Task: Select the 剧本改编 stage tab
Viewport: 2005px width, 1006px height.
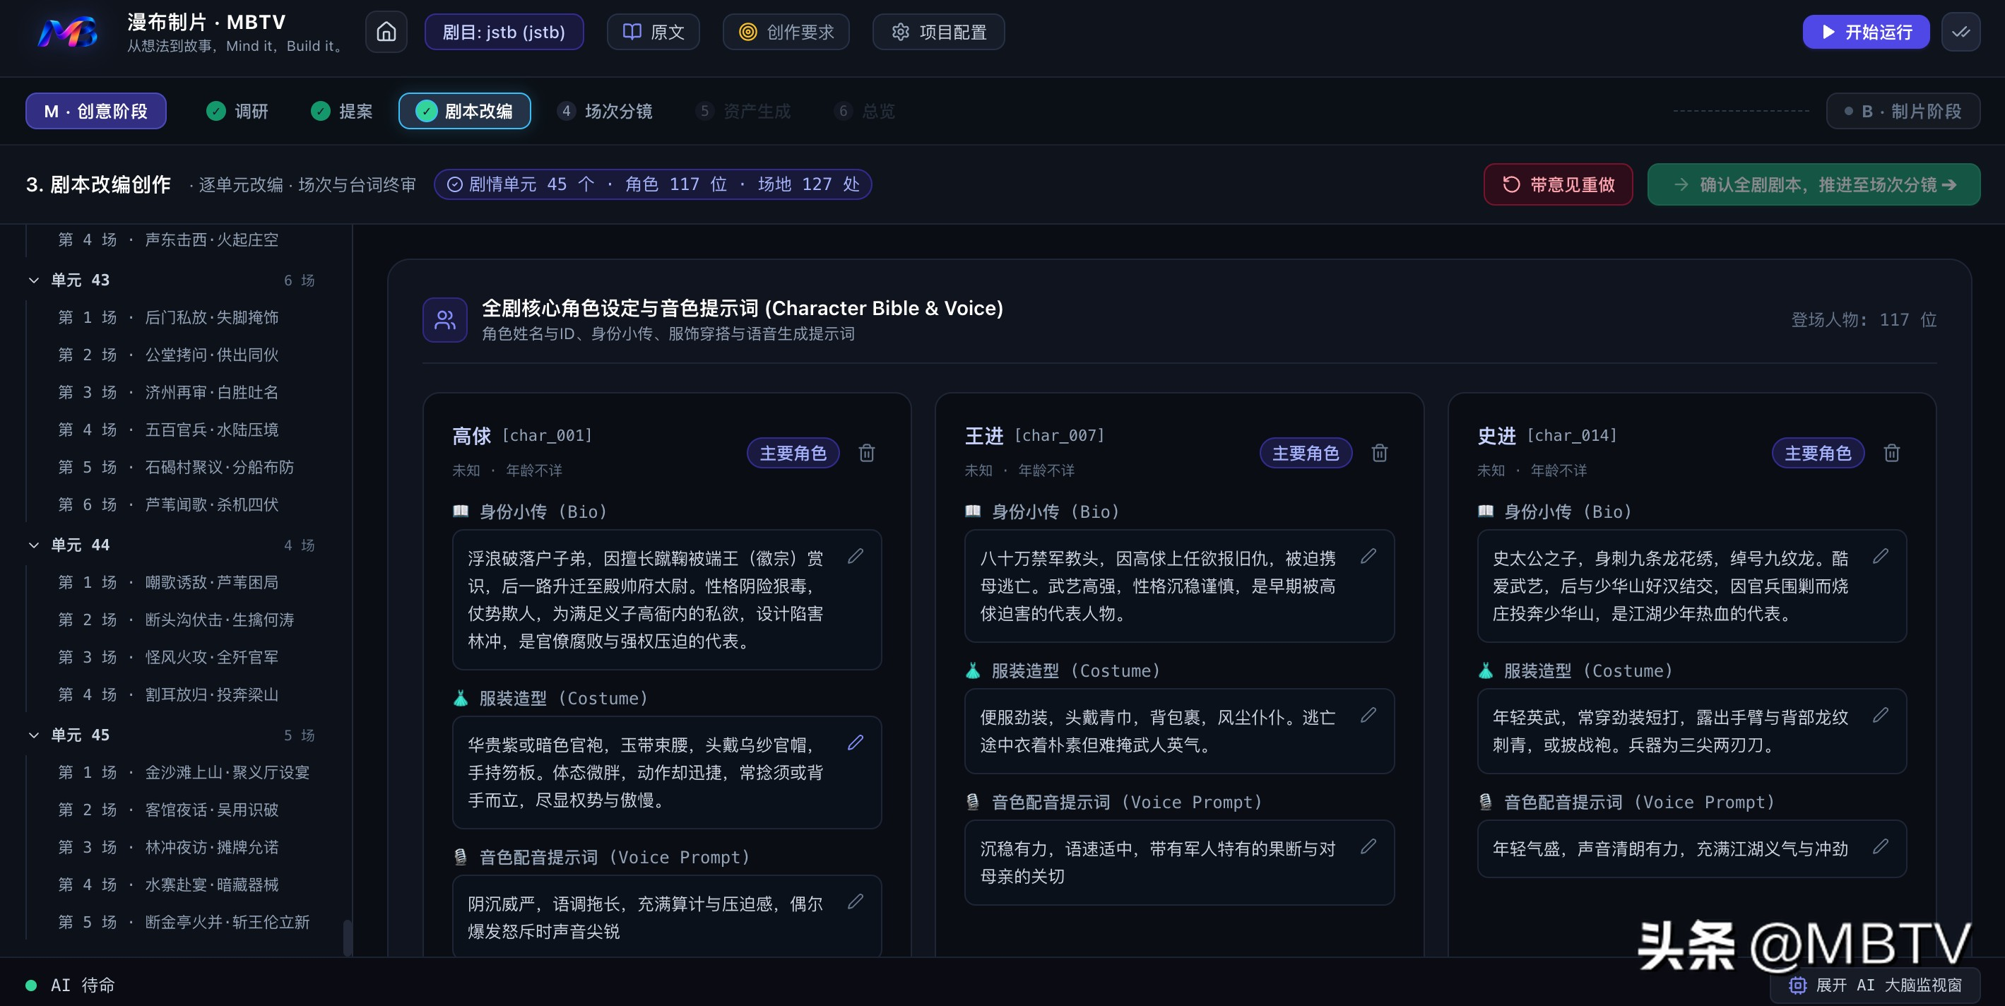Action: click(465, 111)
